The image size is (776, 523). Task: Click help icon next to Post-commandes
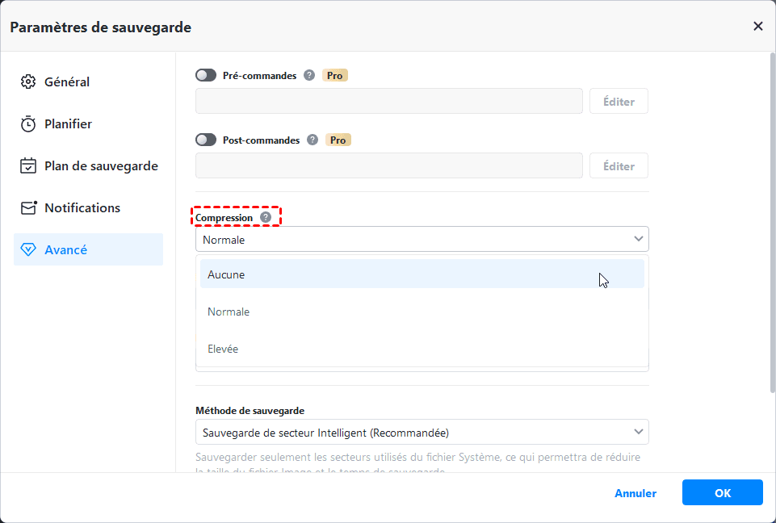coord(312,140)
